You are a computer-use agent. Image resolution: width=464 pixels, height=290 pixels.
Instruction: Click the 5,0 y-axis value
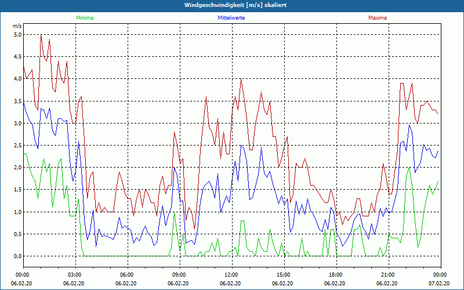pos(18,35)
